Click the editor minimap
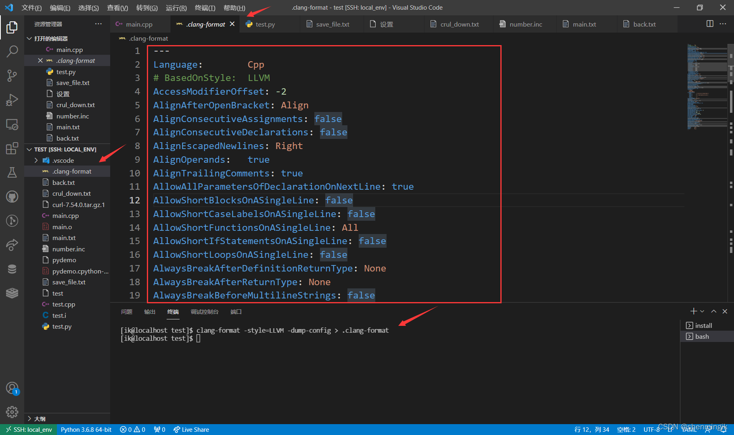 (708, 87)
